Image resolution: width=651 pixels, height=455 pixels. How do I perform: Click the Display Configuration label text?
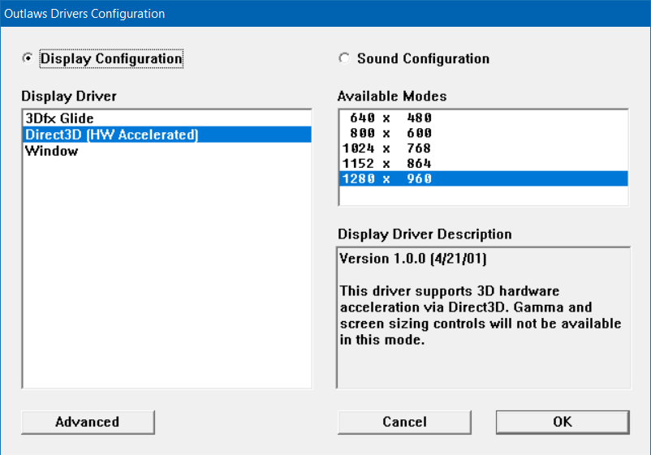click(111, 58)
